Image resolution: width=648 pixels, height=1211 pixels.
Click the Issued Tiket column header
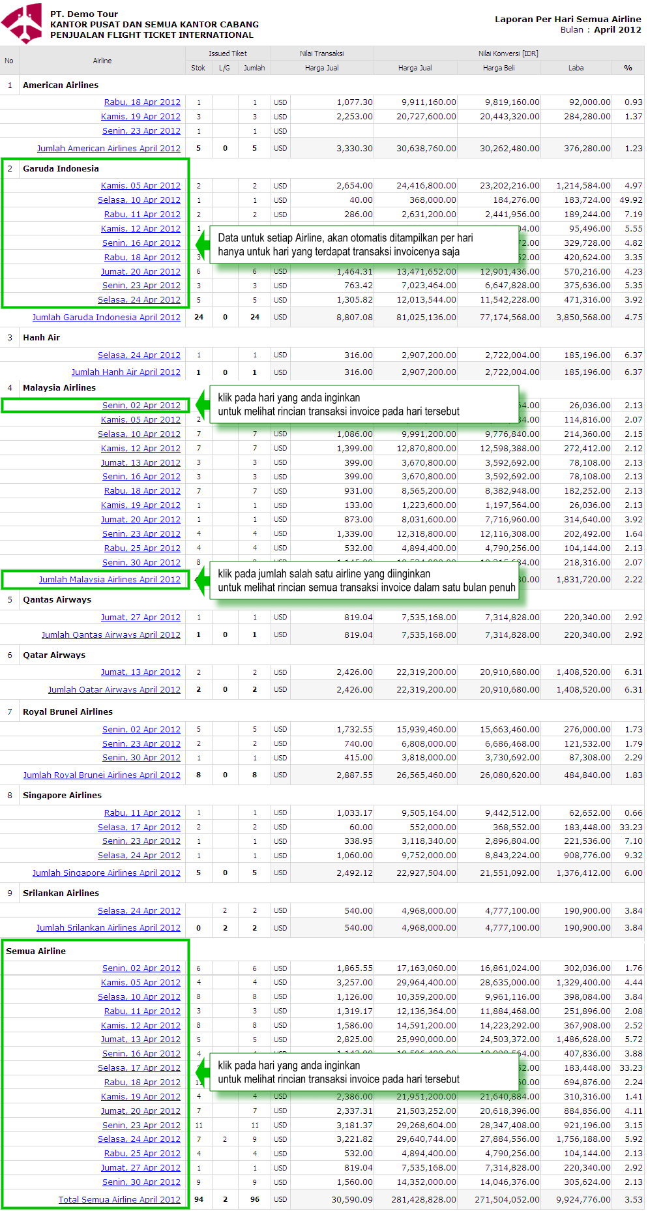[x=228, y=53]
